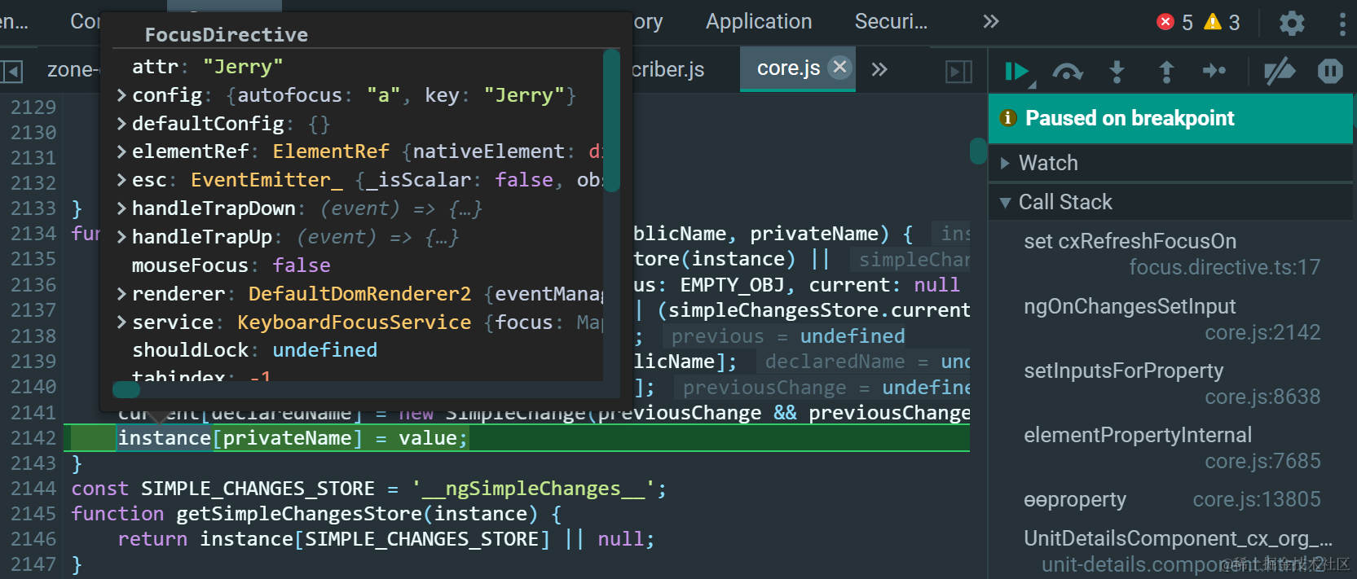The height and width of the screenshot is (579, 1357).
Task: Toggle pause on exceptions
Action: click(x=1330, y=72)
